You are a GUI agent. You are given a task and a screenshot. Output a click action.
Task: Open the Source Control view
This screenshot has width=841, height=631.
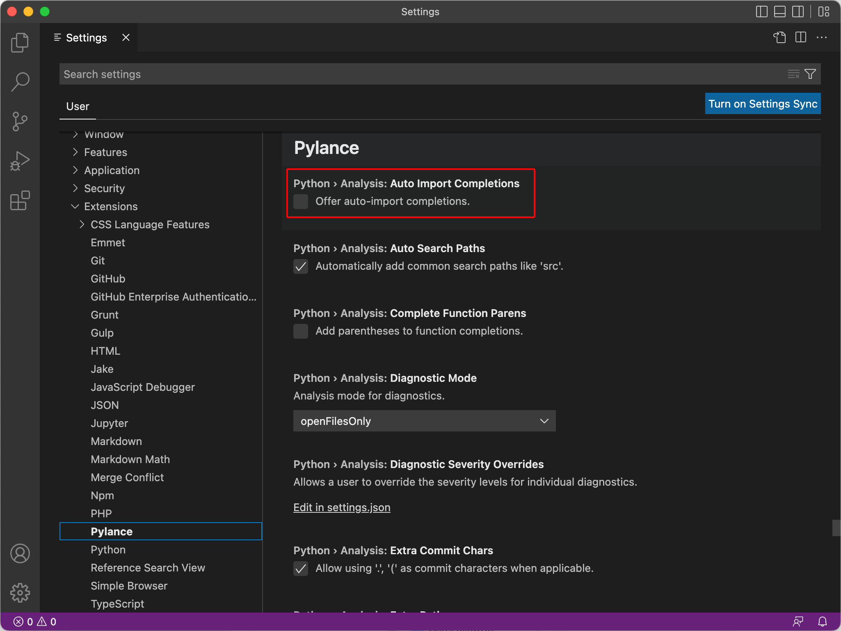point(20,122)
